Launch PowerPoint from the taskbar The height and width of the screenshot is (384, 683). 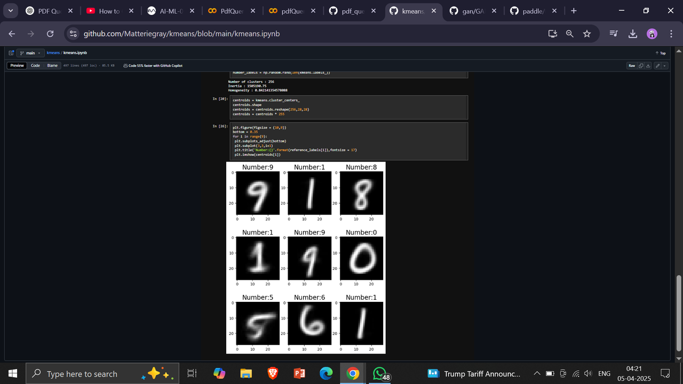click(299, 373)
